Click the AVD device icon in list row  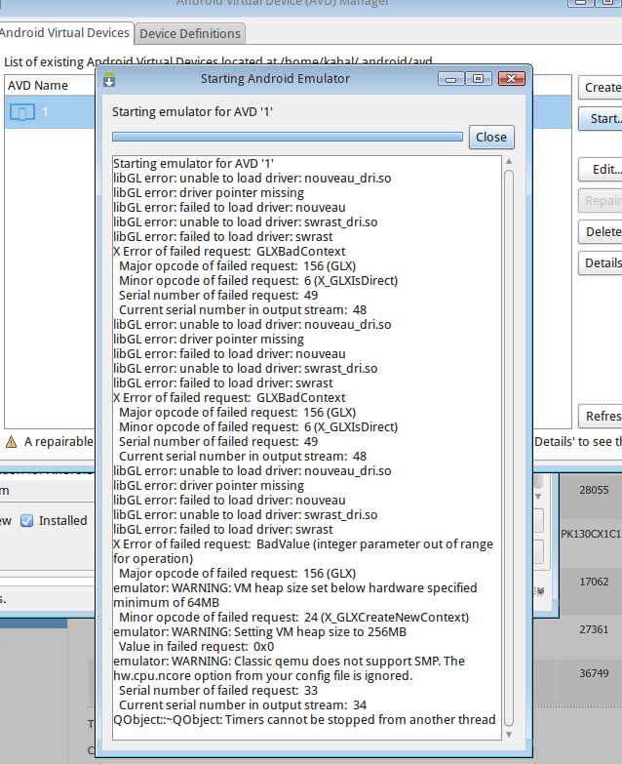21,112
